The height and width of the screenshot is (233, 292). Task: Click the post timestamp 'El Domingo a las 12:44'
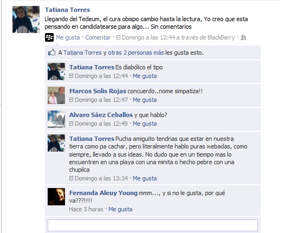pyautogui.click(x=146, y=37)
